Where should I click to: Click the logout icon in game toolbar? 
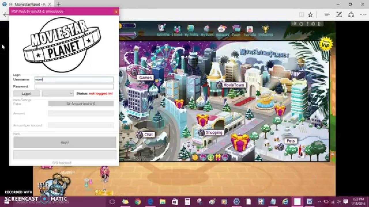tap(320, 24)
